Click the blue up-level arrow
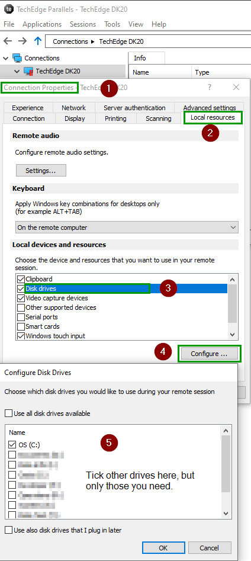This screenshot has height=561, width=251. click(x=37, y=41)
